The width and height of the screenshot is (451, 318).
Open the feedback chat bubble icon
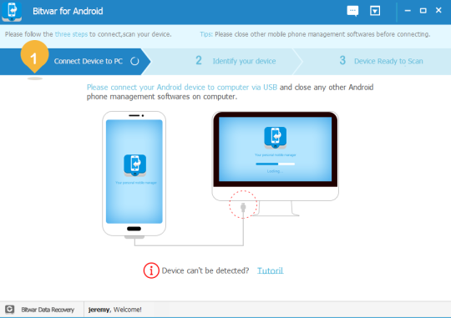click(x=352, y=11)
